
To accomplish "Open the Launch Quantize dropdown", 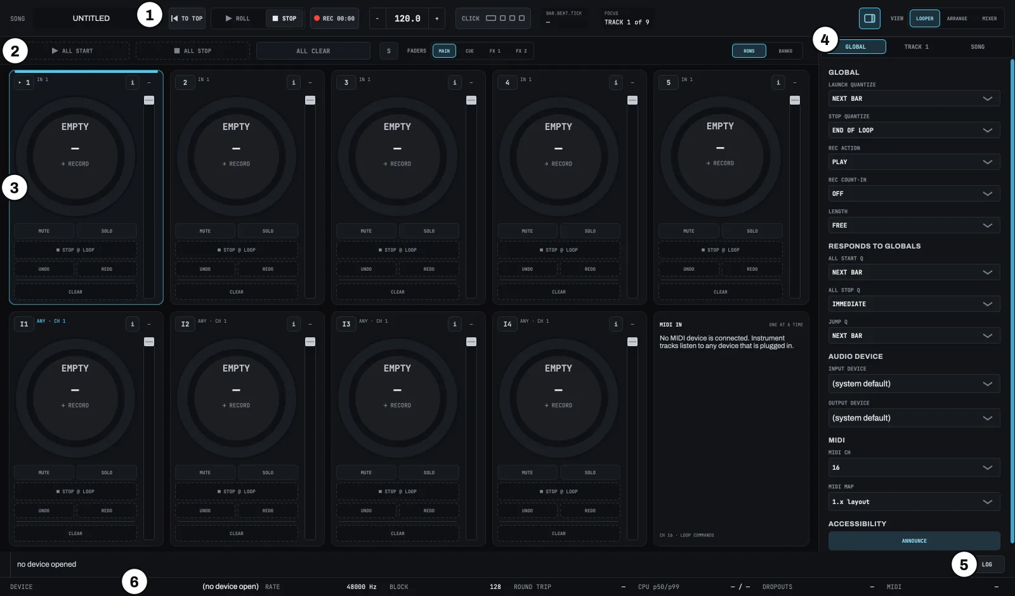I will pos(914,98).
